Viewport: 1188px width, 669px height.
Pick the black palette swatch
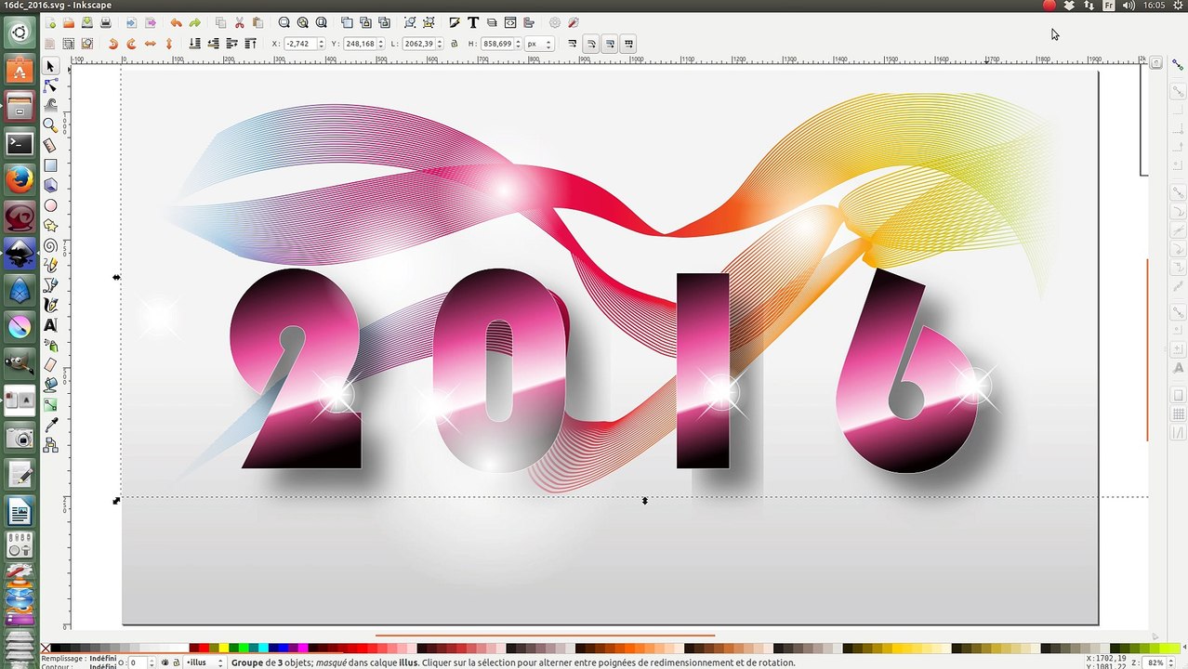click(56, 648)
